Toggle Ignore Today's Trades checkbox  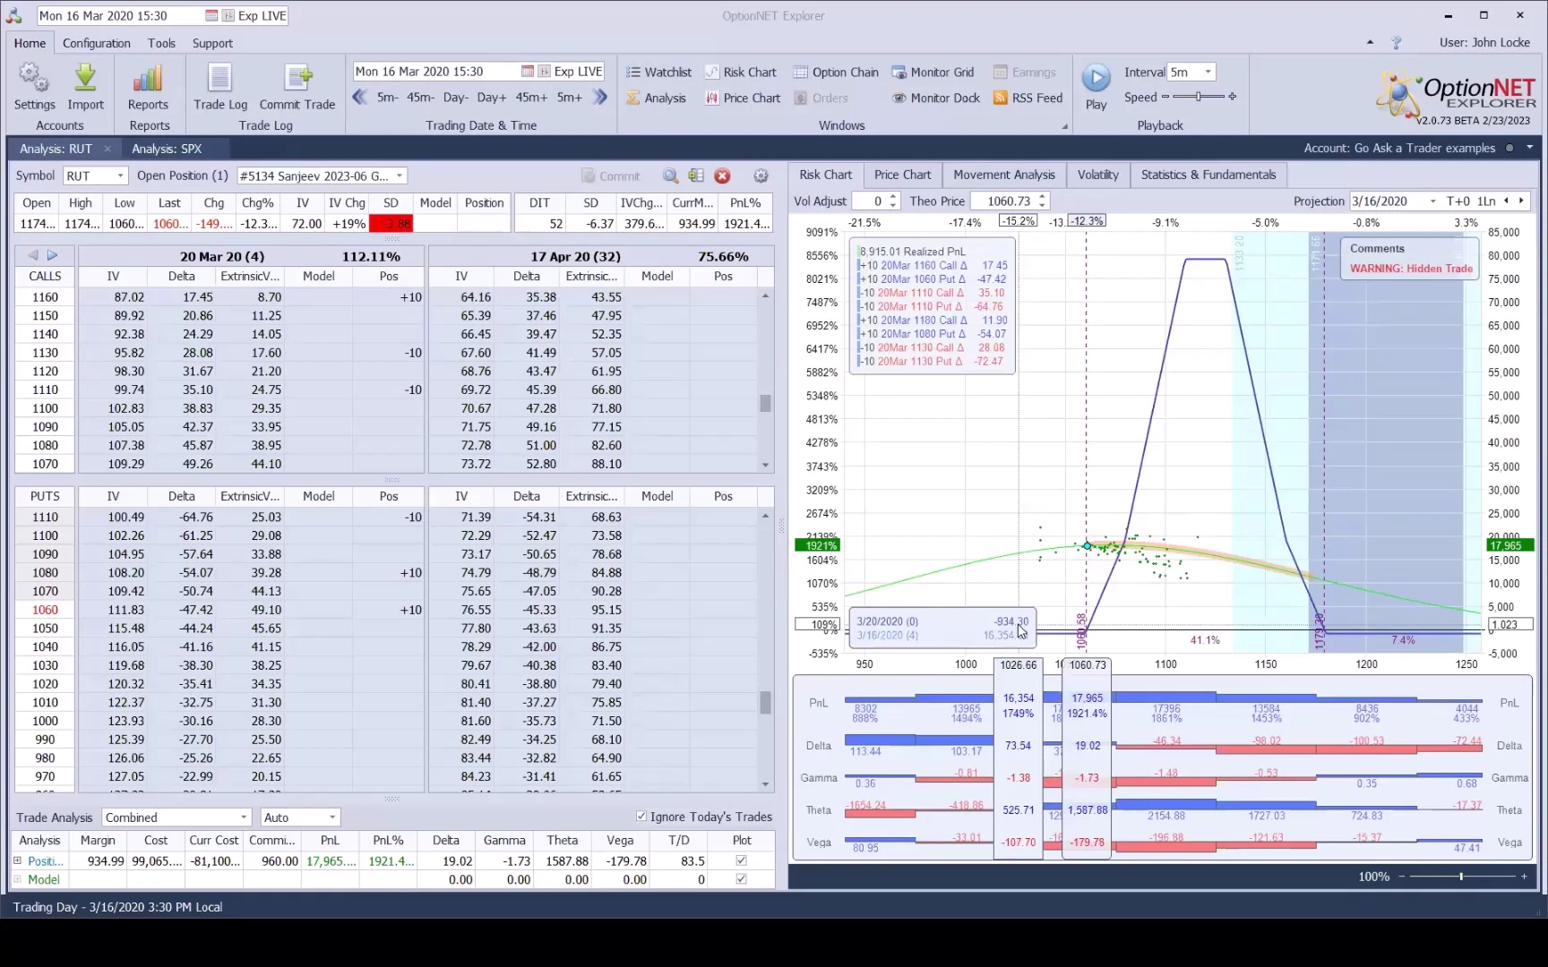[x=641, y=817]
